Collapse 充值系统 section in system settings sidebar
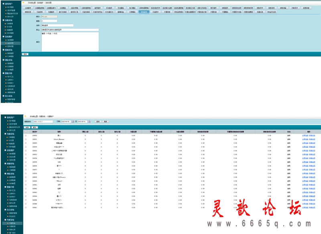The width and height of the screenshot is (321, 234). [3, 20]
